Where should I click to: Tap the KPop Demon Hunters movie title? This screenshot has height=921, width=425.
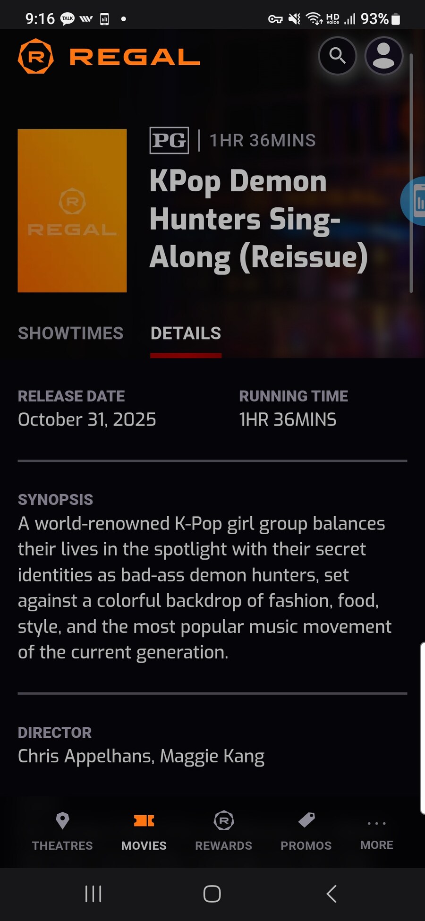click(x=259, y=220)
